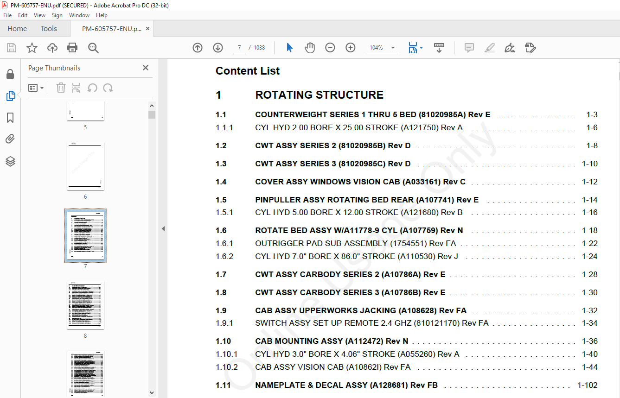
Task: Jump to COUNTERWEIGHT SERIES 1 THRU 5 BED entry
Action: 406,114
